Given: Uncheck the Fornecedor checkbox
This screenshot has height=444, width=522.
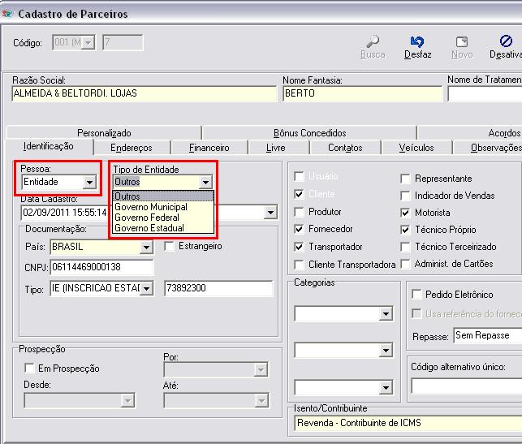Looking at the screenshot, I should 299,229.
